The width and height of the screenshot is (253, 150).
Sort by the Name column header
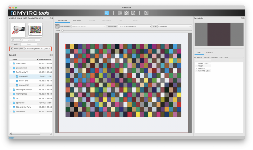coord(24,59)
